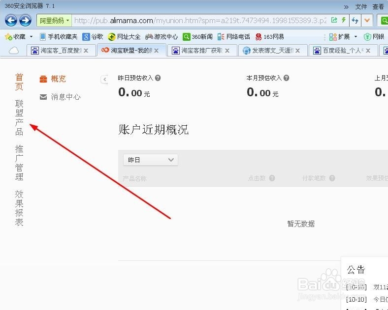Click the 产品名称 column header
Image resolution: width=388 pixels, height=310 pixels.
(134, 178)
